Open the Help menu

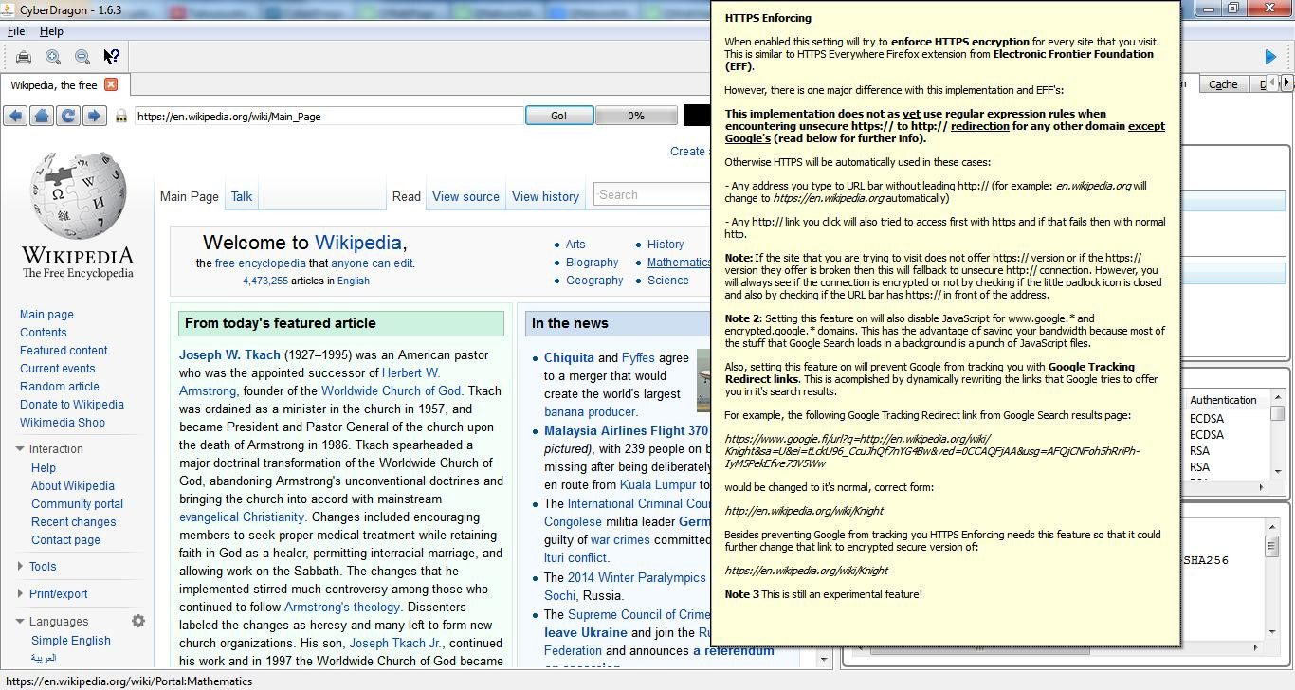pyautogui.click(x=51, y=31)
